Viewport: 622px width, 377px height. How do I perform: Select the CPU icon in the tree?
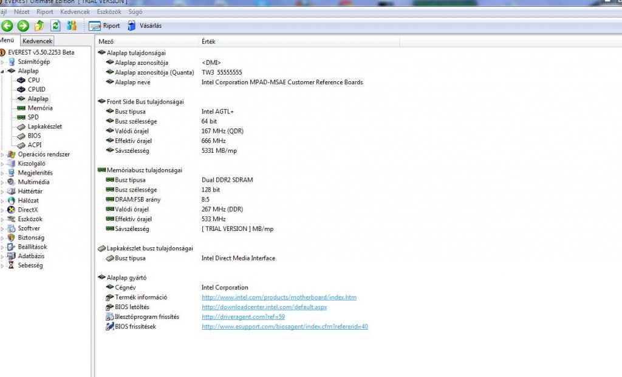[x=21, y=80]
